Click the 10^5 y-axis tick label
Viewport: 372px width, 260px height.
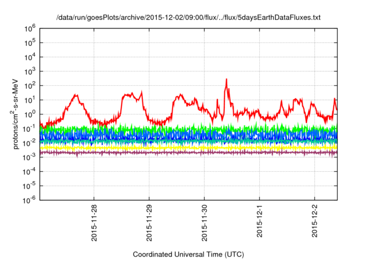coord(30,43)
